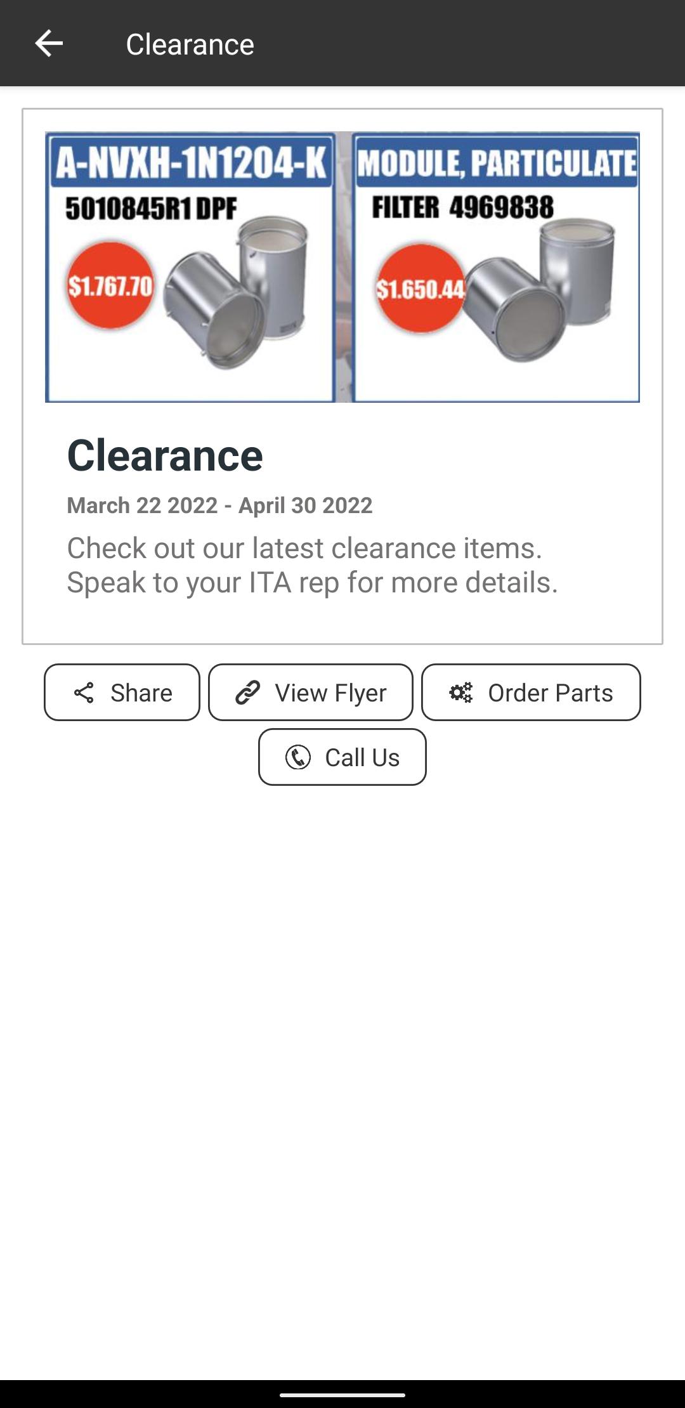This screenshot has height=1408, width=685.
Task: Open the View Flyer button
Action: point(311,693)
